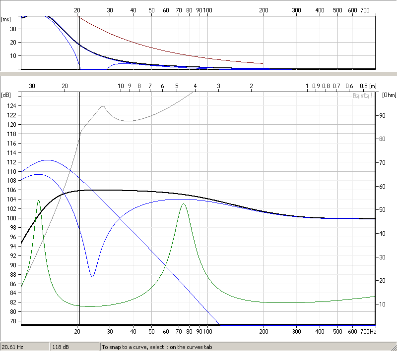Select the green impedance peak near 75 Hz

184,204
